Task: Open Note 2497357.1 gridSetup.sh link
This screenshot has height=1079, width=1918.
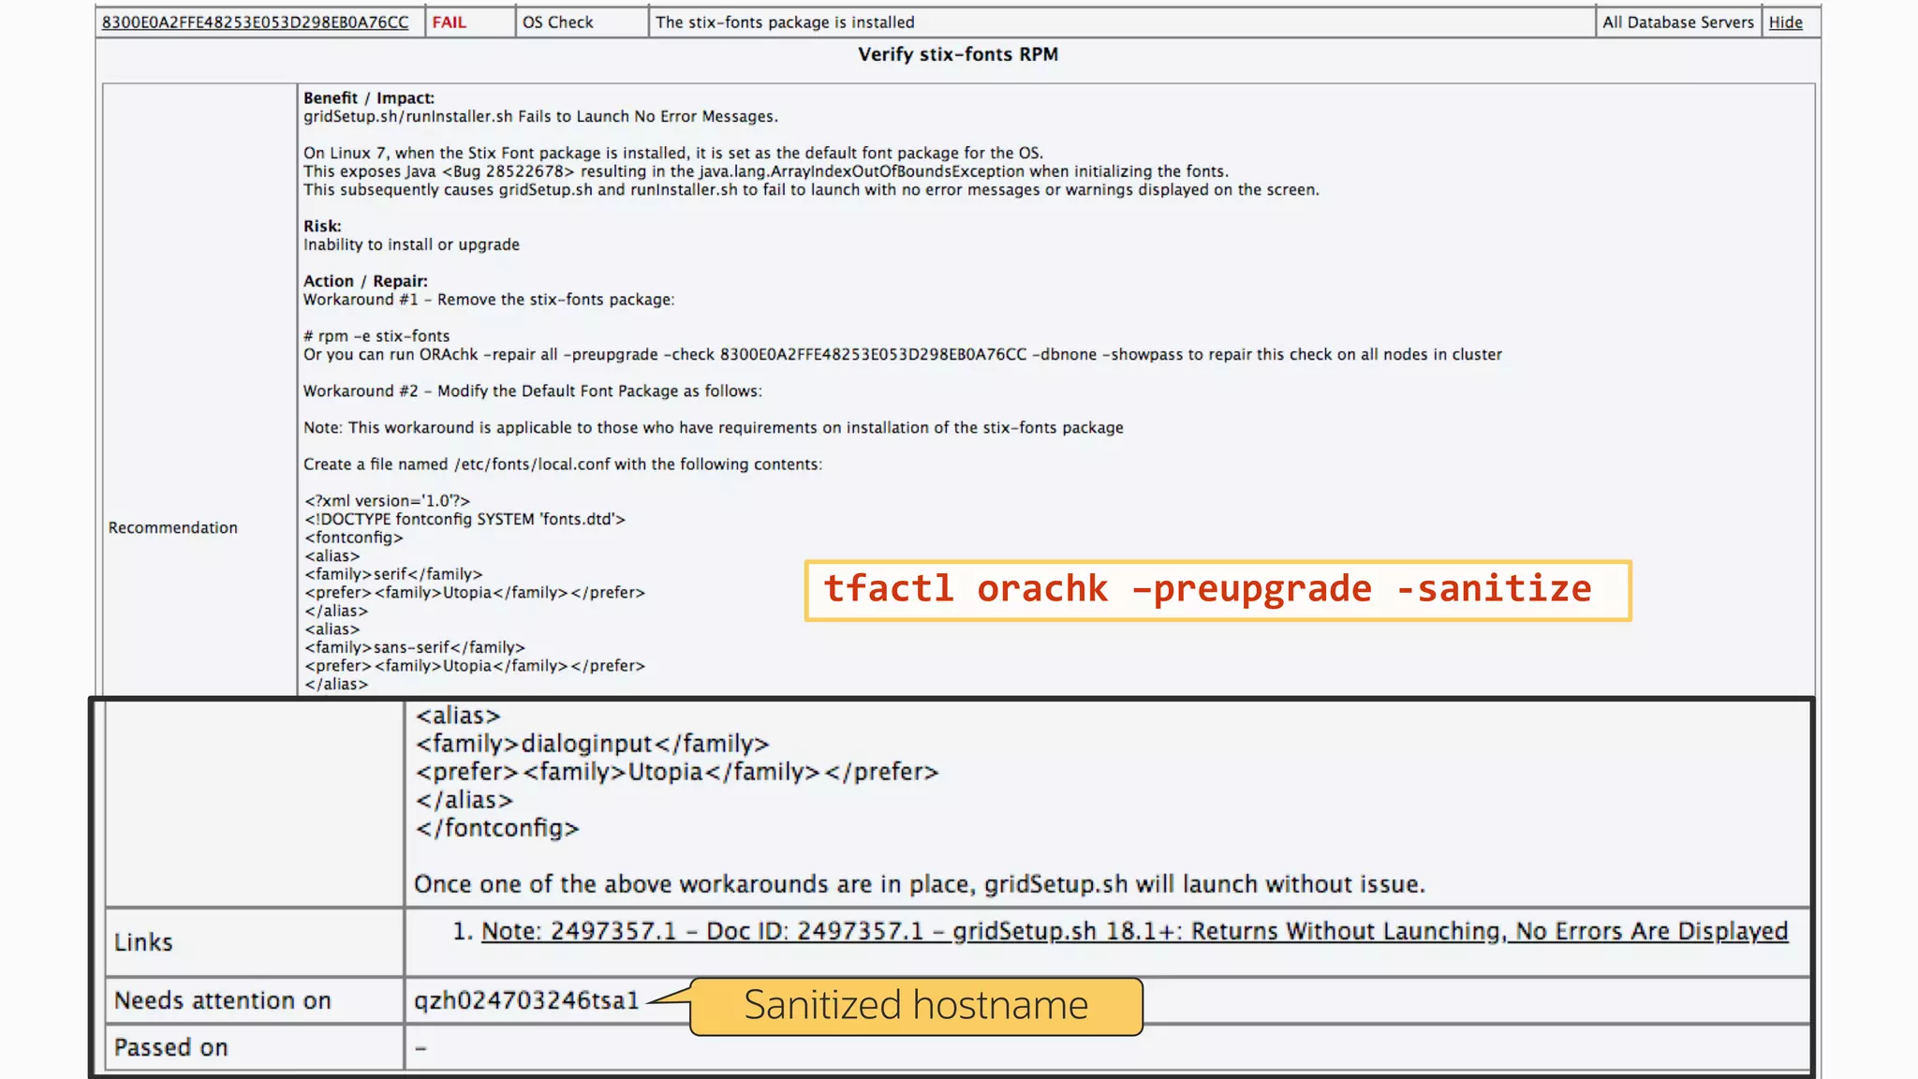Action: pyautogui.click(x=1134, y=931)
